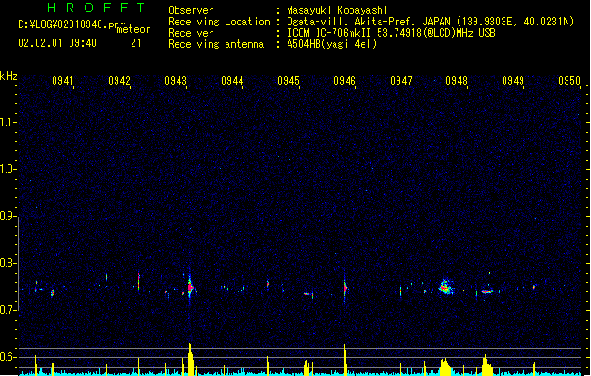Click the 0.8 kHz frequency label

tap(8, 263)
